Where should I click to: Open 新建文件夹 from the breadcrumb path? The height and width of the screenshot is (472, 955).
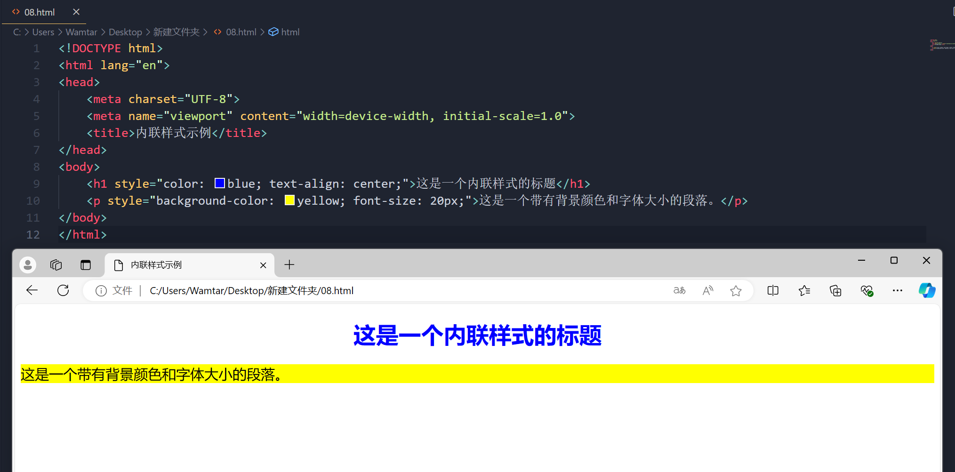(177, 32)
